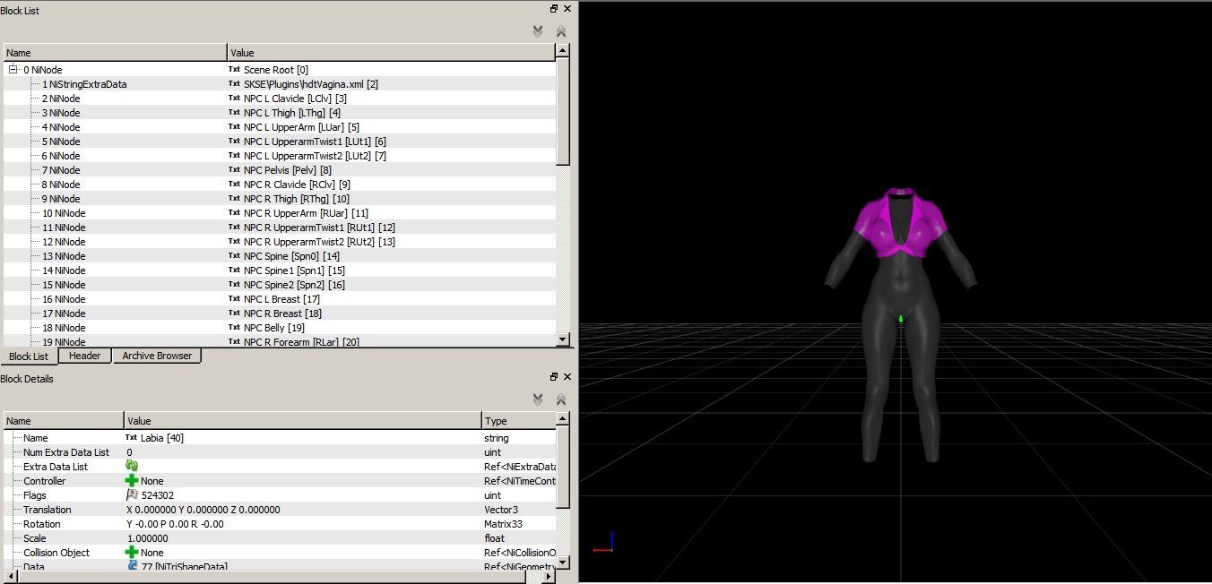The width and height of the screenshot is (1212, 584).
Task: Click value NPC R Breast [18]
Action: coord(282,313)
